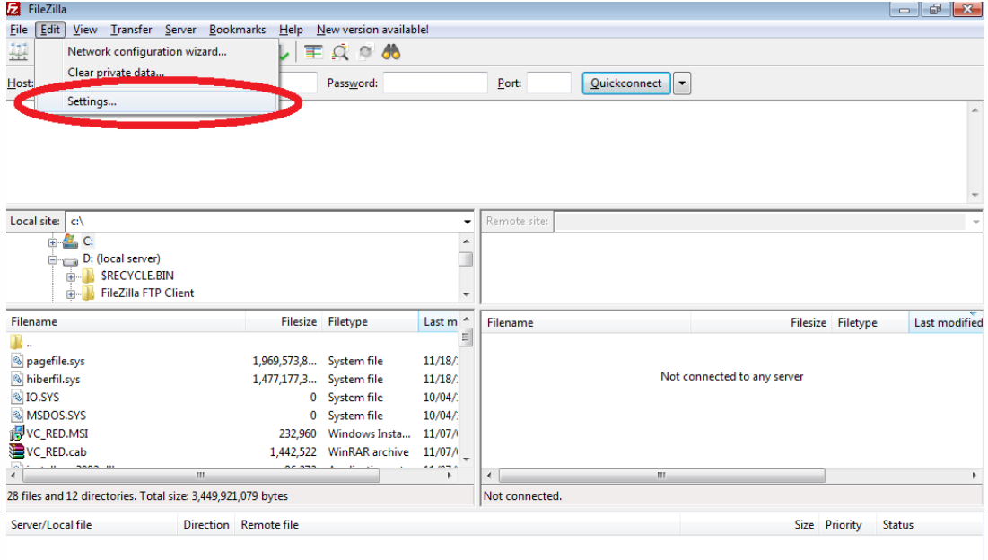Open the Bookmarks menu
Screen dimensions: 988x560
pyautogui.click(x=237, y=30)
